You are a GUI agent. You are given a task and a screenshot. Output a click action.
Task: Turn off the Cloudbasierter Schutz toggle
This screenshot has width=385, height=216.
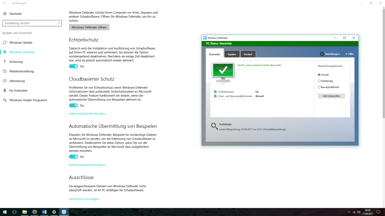[x=73, y=106]
